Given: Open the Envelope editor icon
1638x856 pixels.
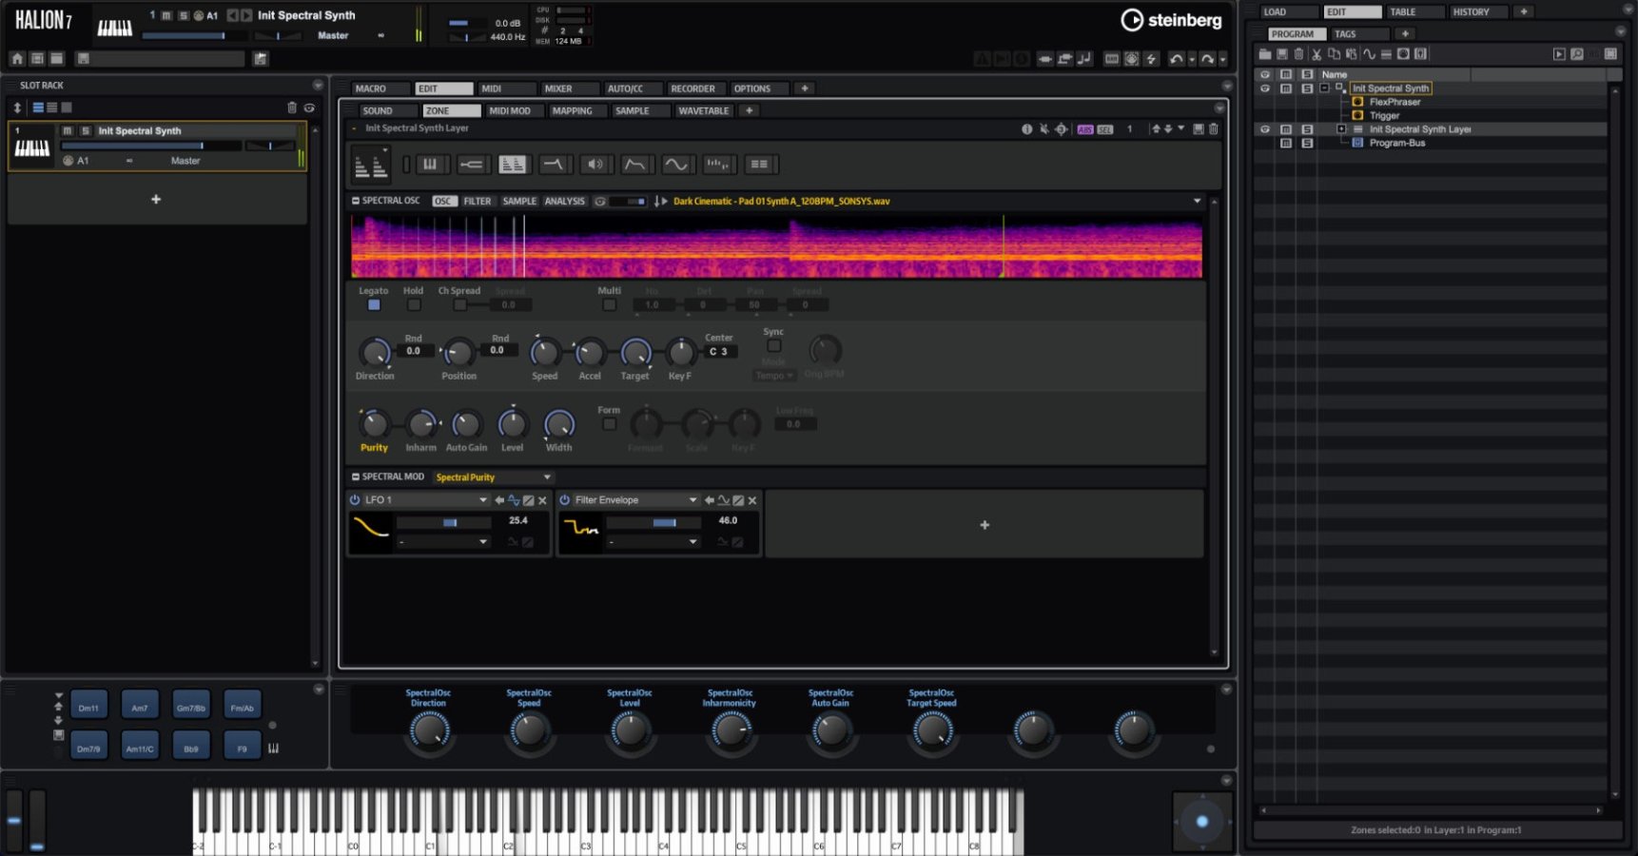Looking at the screenshot, I should pyautogui.click(x=636, y=164).
